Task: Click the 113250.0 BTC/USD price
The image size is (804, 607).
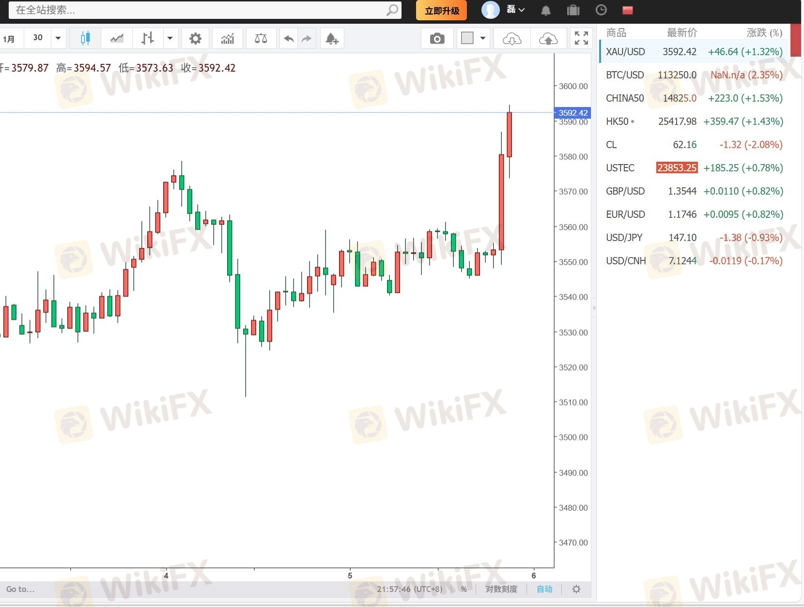Action: click(x=677, y=75)
